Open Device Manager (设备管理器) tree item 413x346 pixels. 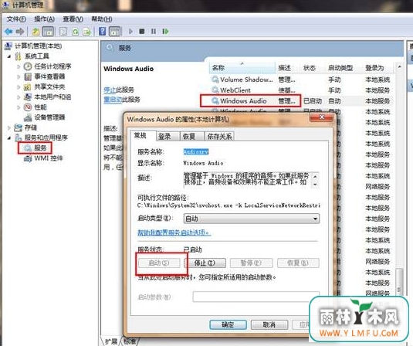[44, 117]
